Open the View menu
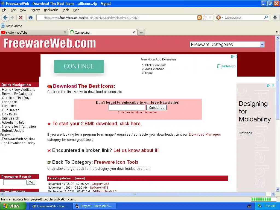The width and height of the screenshot is (280, 210). (23, 10)
